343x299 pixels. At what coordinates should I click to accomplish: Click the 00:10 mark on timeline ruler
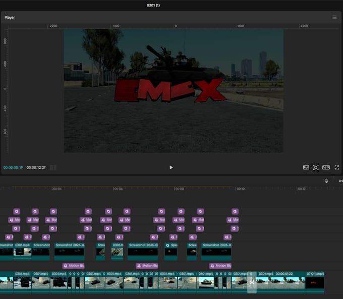click(240, 188)
